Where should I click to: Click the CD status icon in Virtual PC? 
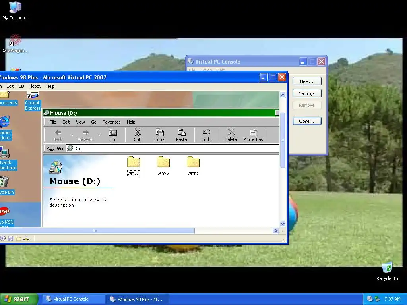coord(3,238)
